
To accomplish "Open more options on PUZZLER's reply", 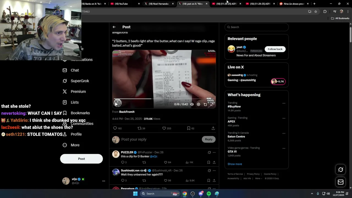I will click(214, 152).
